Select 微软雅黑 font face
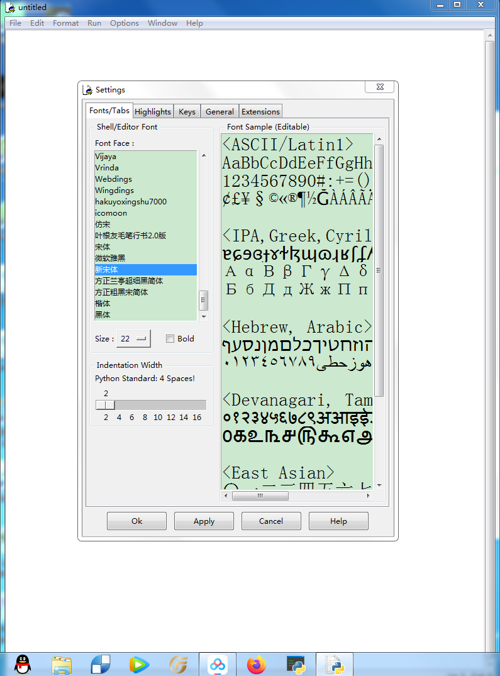The height and width of the screenshot is (676, 500). [x=146, y=258]
